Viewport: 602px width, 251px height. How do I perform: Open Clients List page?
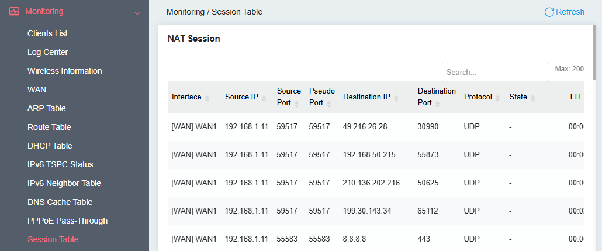[x=47, y=33]
